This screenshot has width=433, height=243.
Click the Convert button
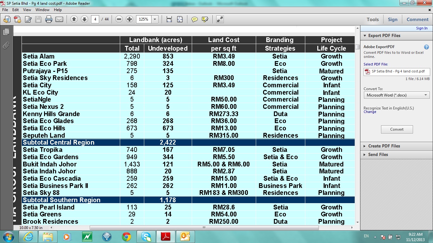pyautogui.click(x=397, y=129)
